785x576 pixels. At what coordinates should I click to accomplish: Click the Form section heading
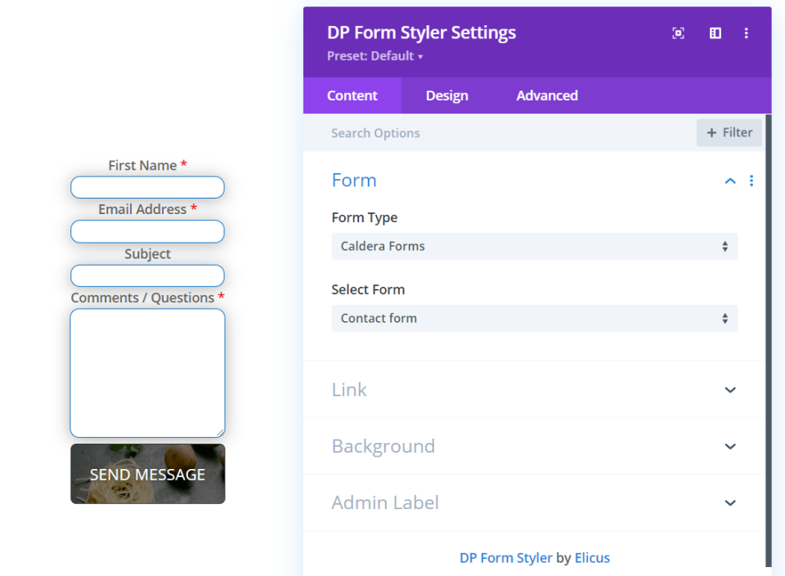point(354,181)
